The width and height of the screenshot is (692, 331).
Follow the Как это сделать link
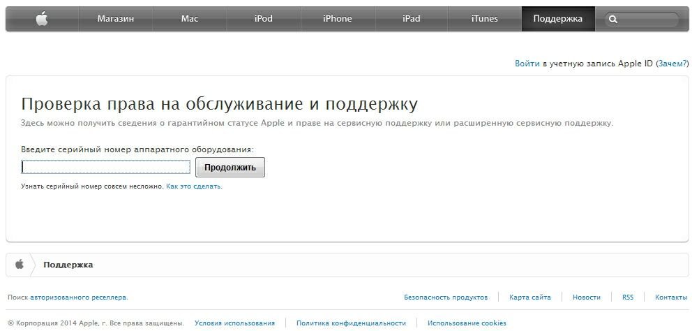tap(194, 186)
